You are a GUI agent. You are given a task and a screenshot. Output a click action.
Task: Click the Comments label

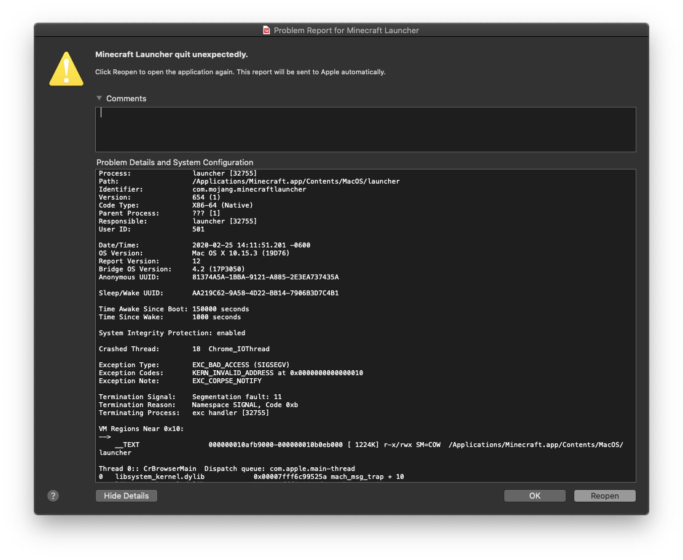tap(127, 98)
